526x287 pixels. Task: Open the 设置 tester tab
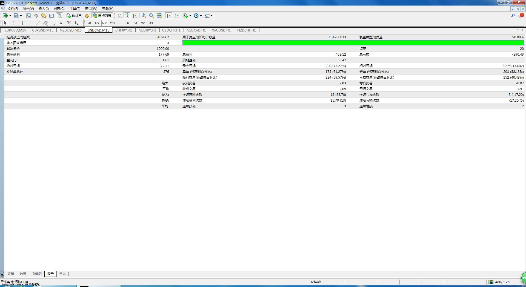[x=11, y=274]
